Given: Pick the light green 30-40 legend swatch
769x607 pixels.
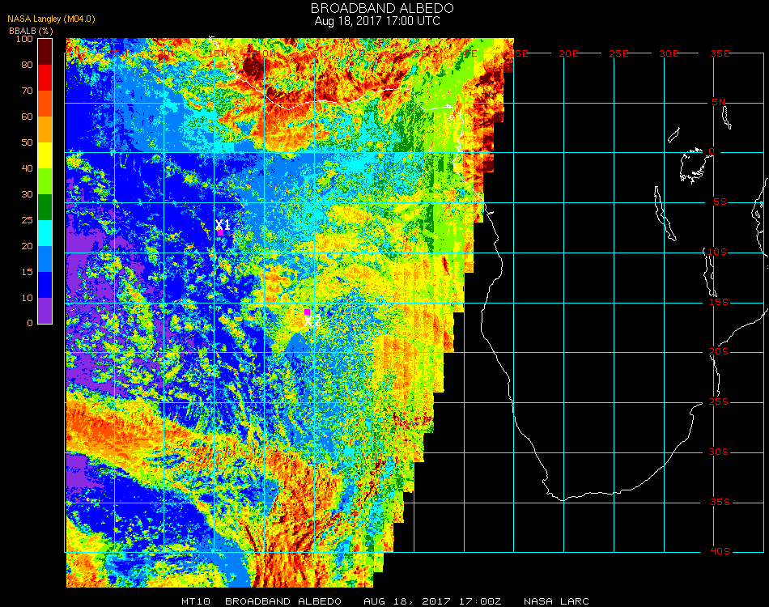Looking at the screenshot, I should 45,181.
